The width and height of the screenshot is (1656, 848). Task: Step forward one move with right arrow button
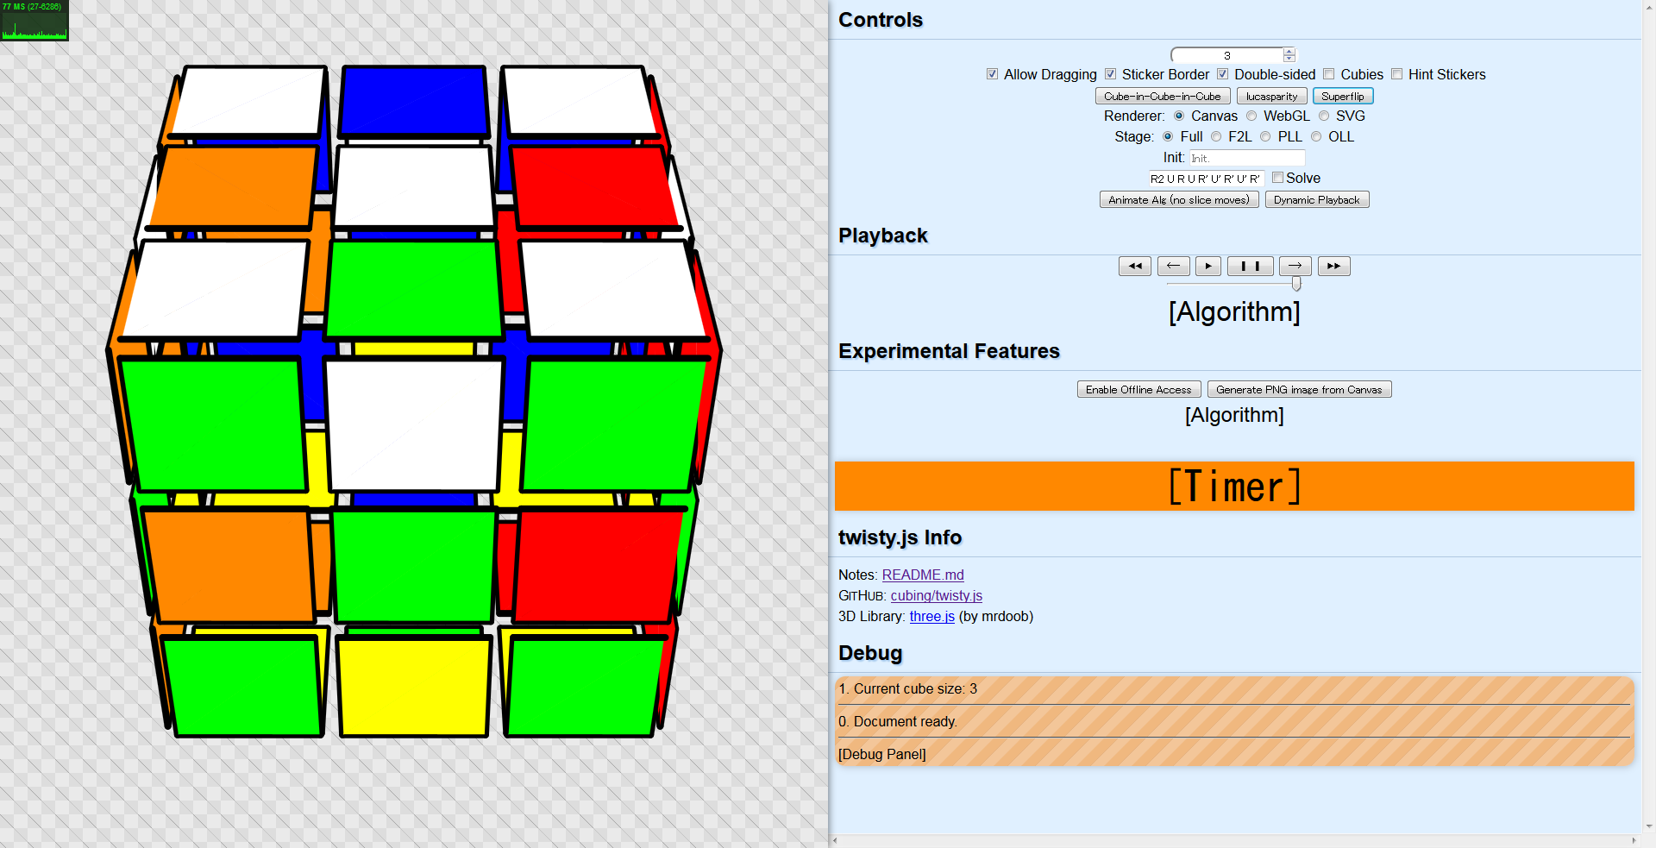tap(1295, 266)
